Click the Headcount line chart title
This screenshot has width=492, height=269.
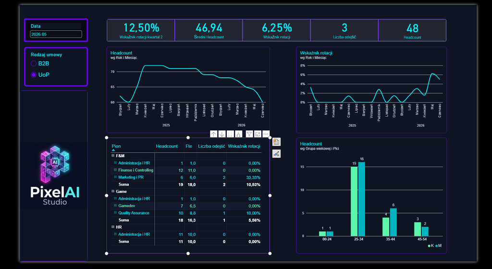click(x=122, y=53)
